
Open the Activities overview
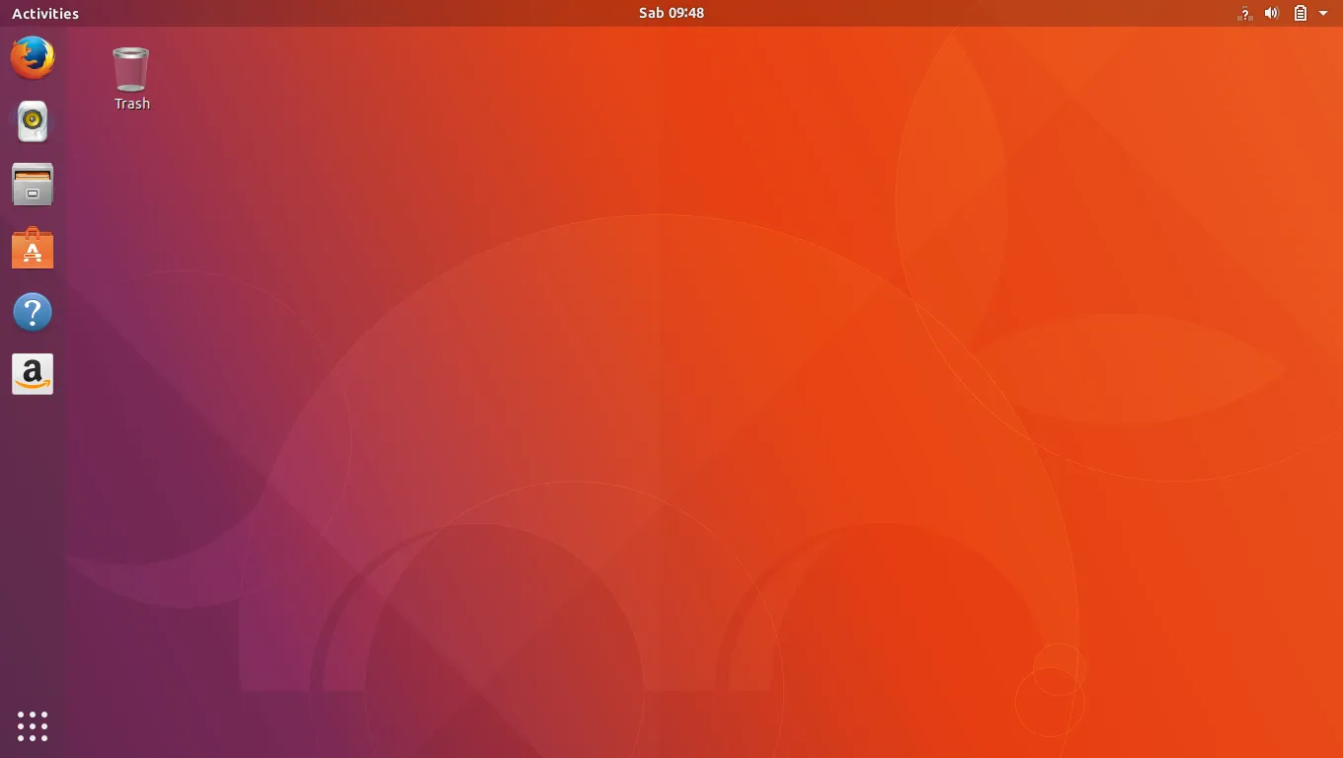pos(44,13)
